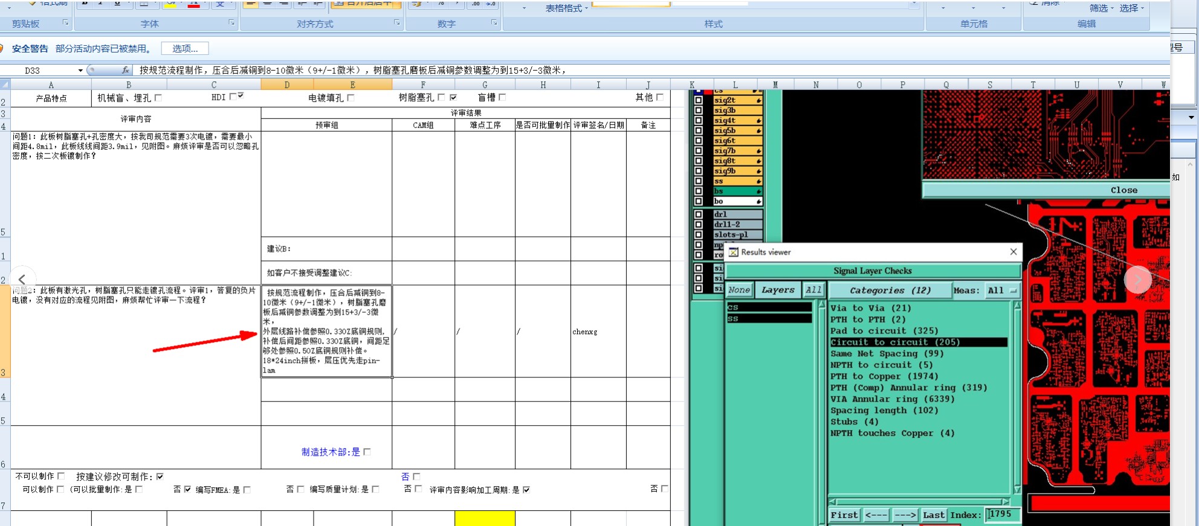Open the clipboard group dialog launcher
Image resolution: width=1199 pixels, height=526 pixels.
[66, 23]
